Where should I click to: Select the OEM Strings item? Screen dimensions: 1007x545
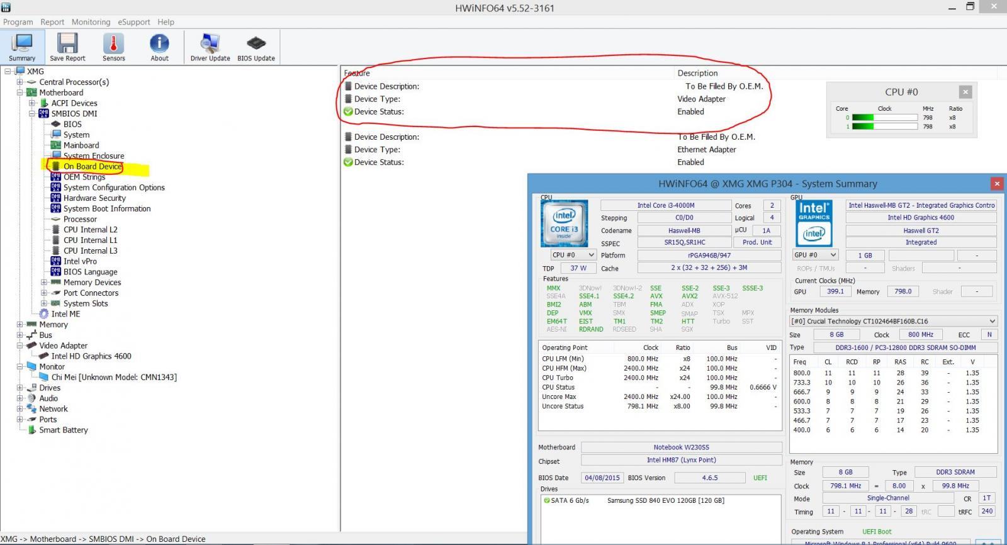[84, 177]
